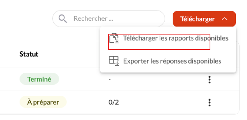Select Télécharger les rapports disponibles
This screenshot has height=120, width=247.
coord(168,38)
